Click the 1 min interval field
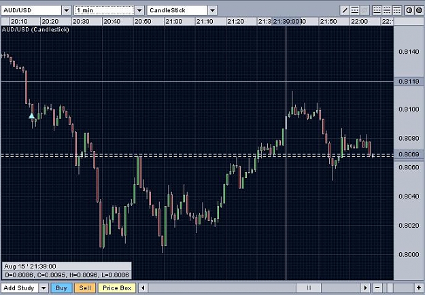The image size is (425, 295). [104, 11]
